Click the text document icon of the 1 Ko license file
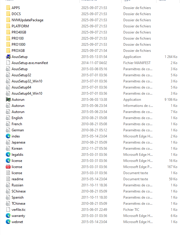 (8, 173)
